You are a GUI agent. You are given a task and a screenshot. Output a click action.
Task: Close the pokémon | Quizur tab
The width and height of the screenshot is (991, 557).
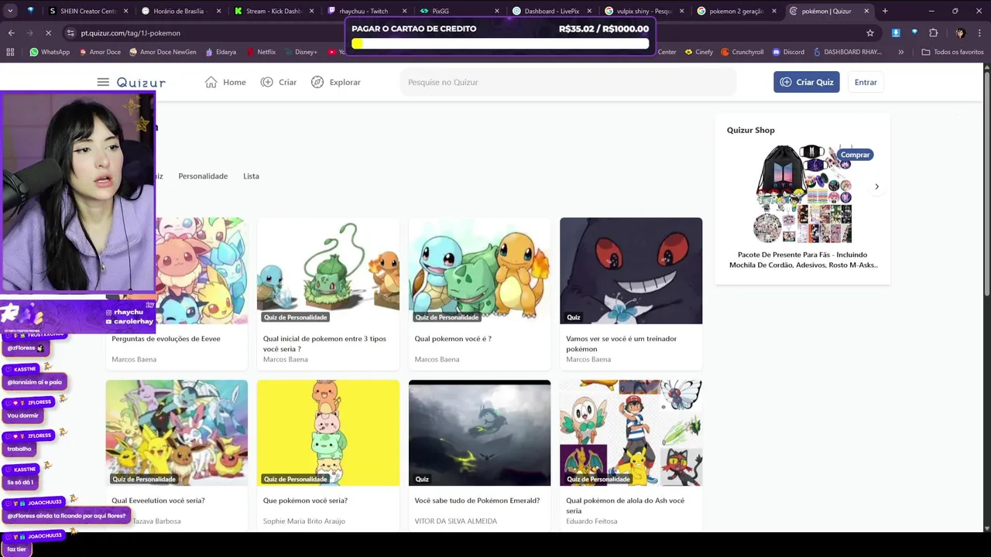point(866,11)
